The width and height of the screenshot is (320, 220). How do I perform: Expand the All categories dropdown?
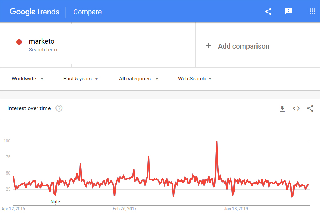(x=139, y=79)
